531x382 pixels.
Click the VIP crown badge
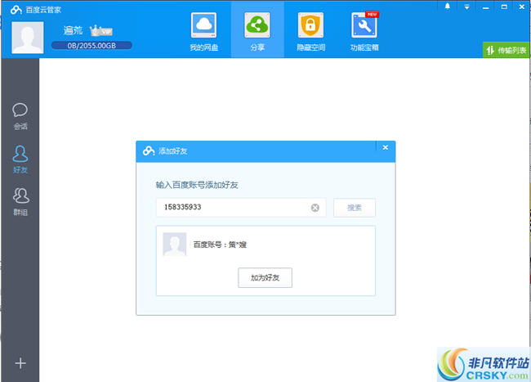pyautogui.click(x=101, y=31)
